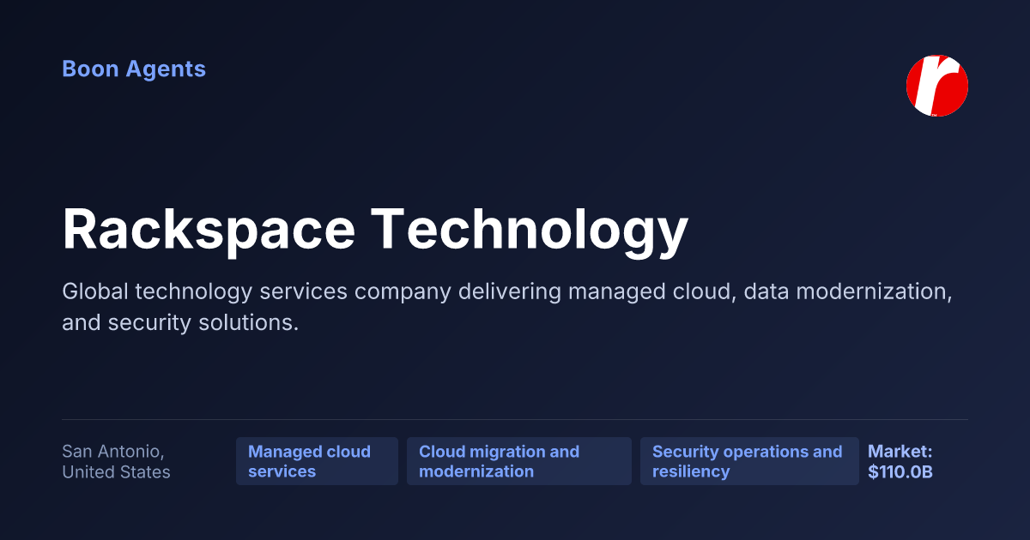Select the company description starting with Global technology
This screenshot has height=540, width=1030.
point(508,308)
